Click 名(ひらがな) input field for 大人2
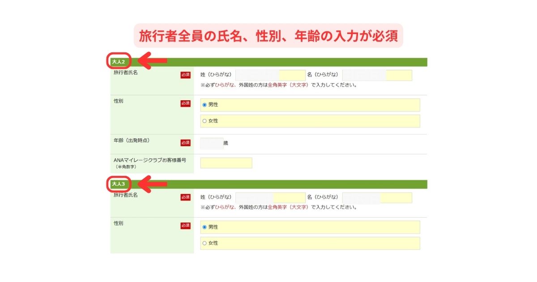 [x=377, y=75]
